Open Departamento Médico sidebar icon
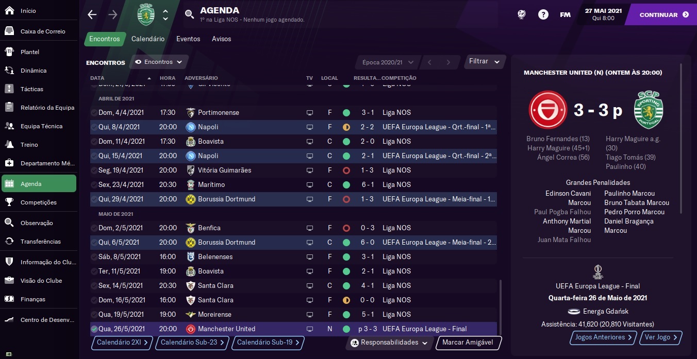 point(9,163)
